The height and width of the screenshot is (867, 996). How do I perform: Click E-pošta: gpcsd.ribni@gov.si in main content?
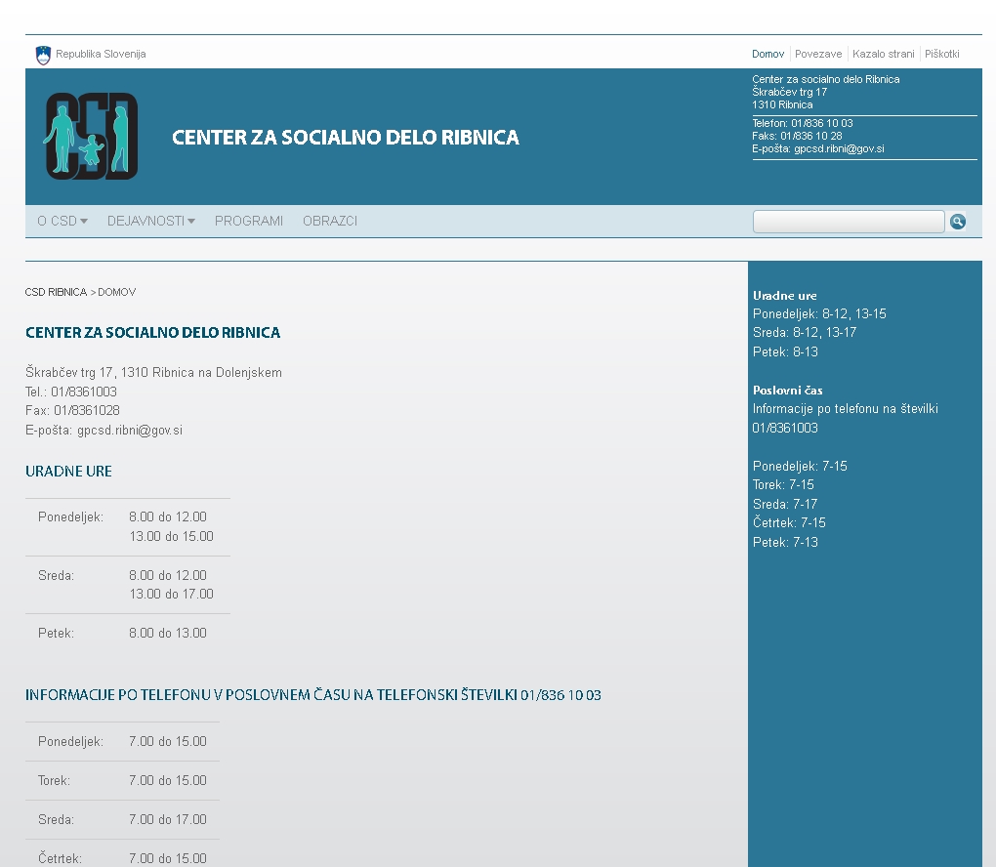coord(104,430)
